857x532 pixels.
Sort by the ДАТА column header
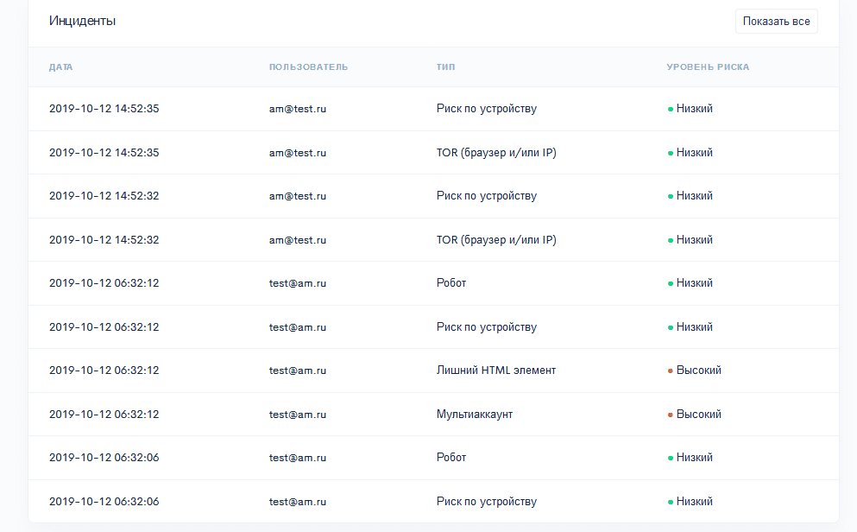[61, 67]
